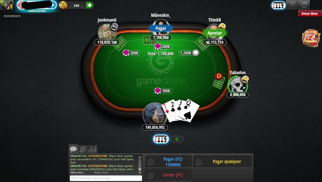Click the green plus buy-coins icon
Viewport: 322px width, 182px height.
tap(90, 5)
